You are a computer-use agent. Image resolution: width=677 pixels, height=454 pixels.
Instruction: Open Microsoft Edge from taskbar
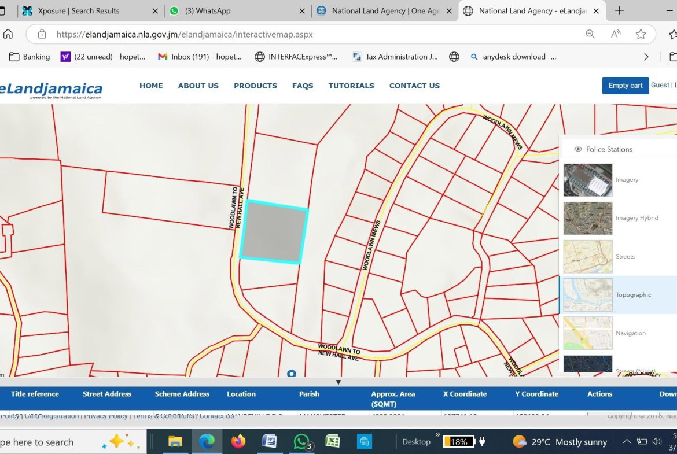click(x=207, y=441)
